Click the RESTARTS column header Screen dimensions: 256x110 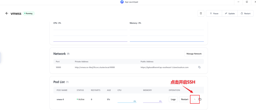coord(96,90)
